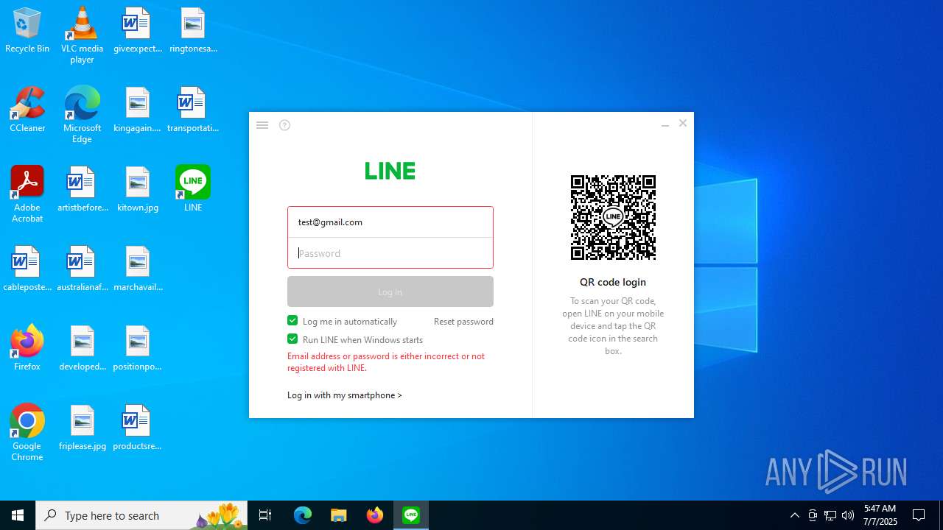Minimize the LINE login window
Screen dimensions: 943x530
pos(665,124)
